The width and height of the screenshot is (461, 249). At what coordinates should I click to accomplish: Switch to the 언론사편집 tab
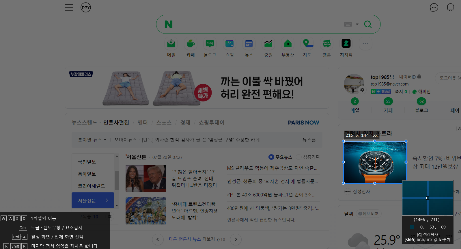[116, 122]
